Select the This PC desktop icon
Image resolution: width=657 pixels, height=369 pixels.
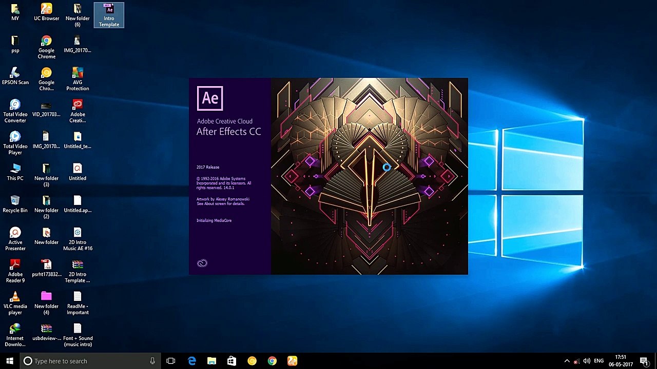pyautogui.click(x=15, y=172)
